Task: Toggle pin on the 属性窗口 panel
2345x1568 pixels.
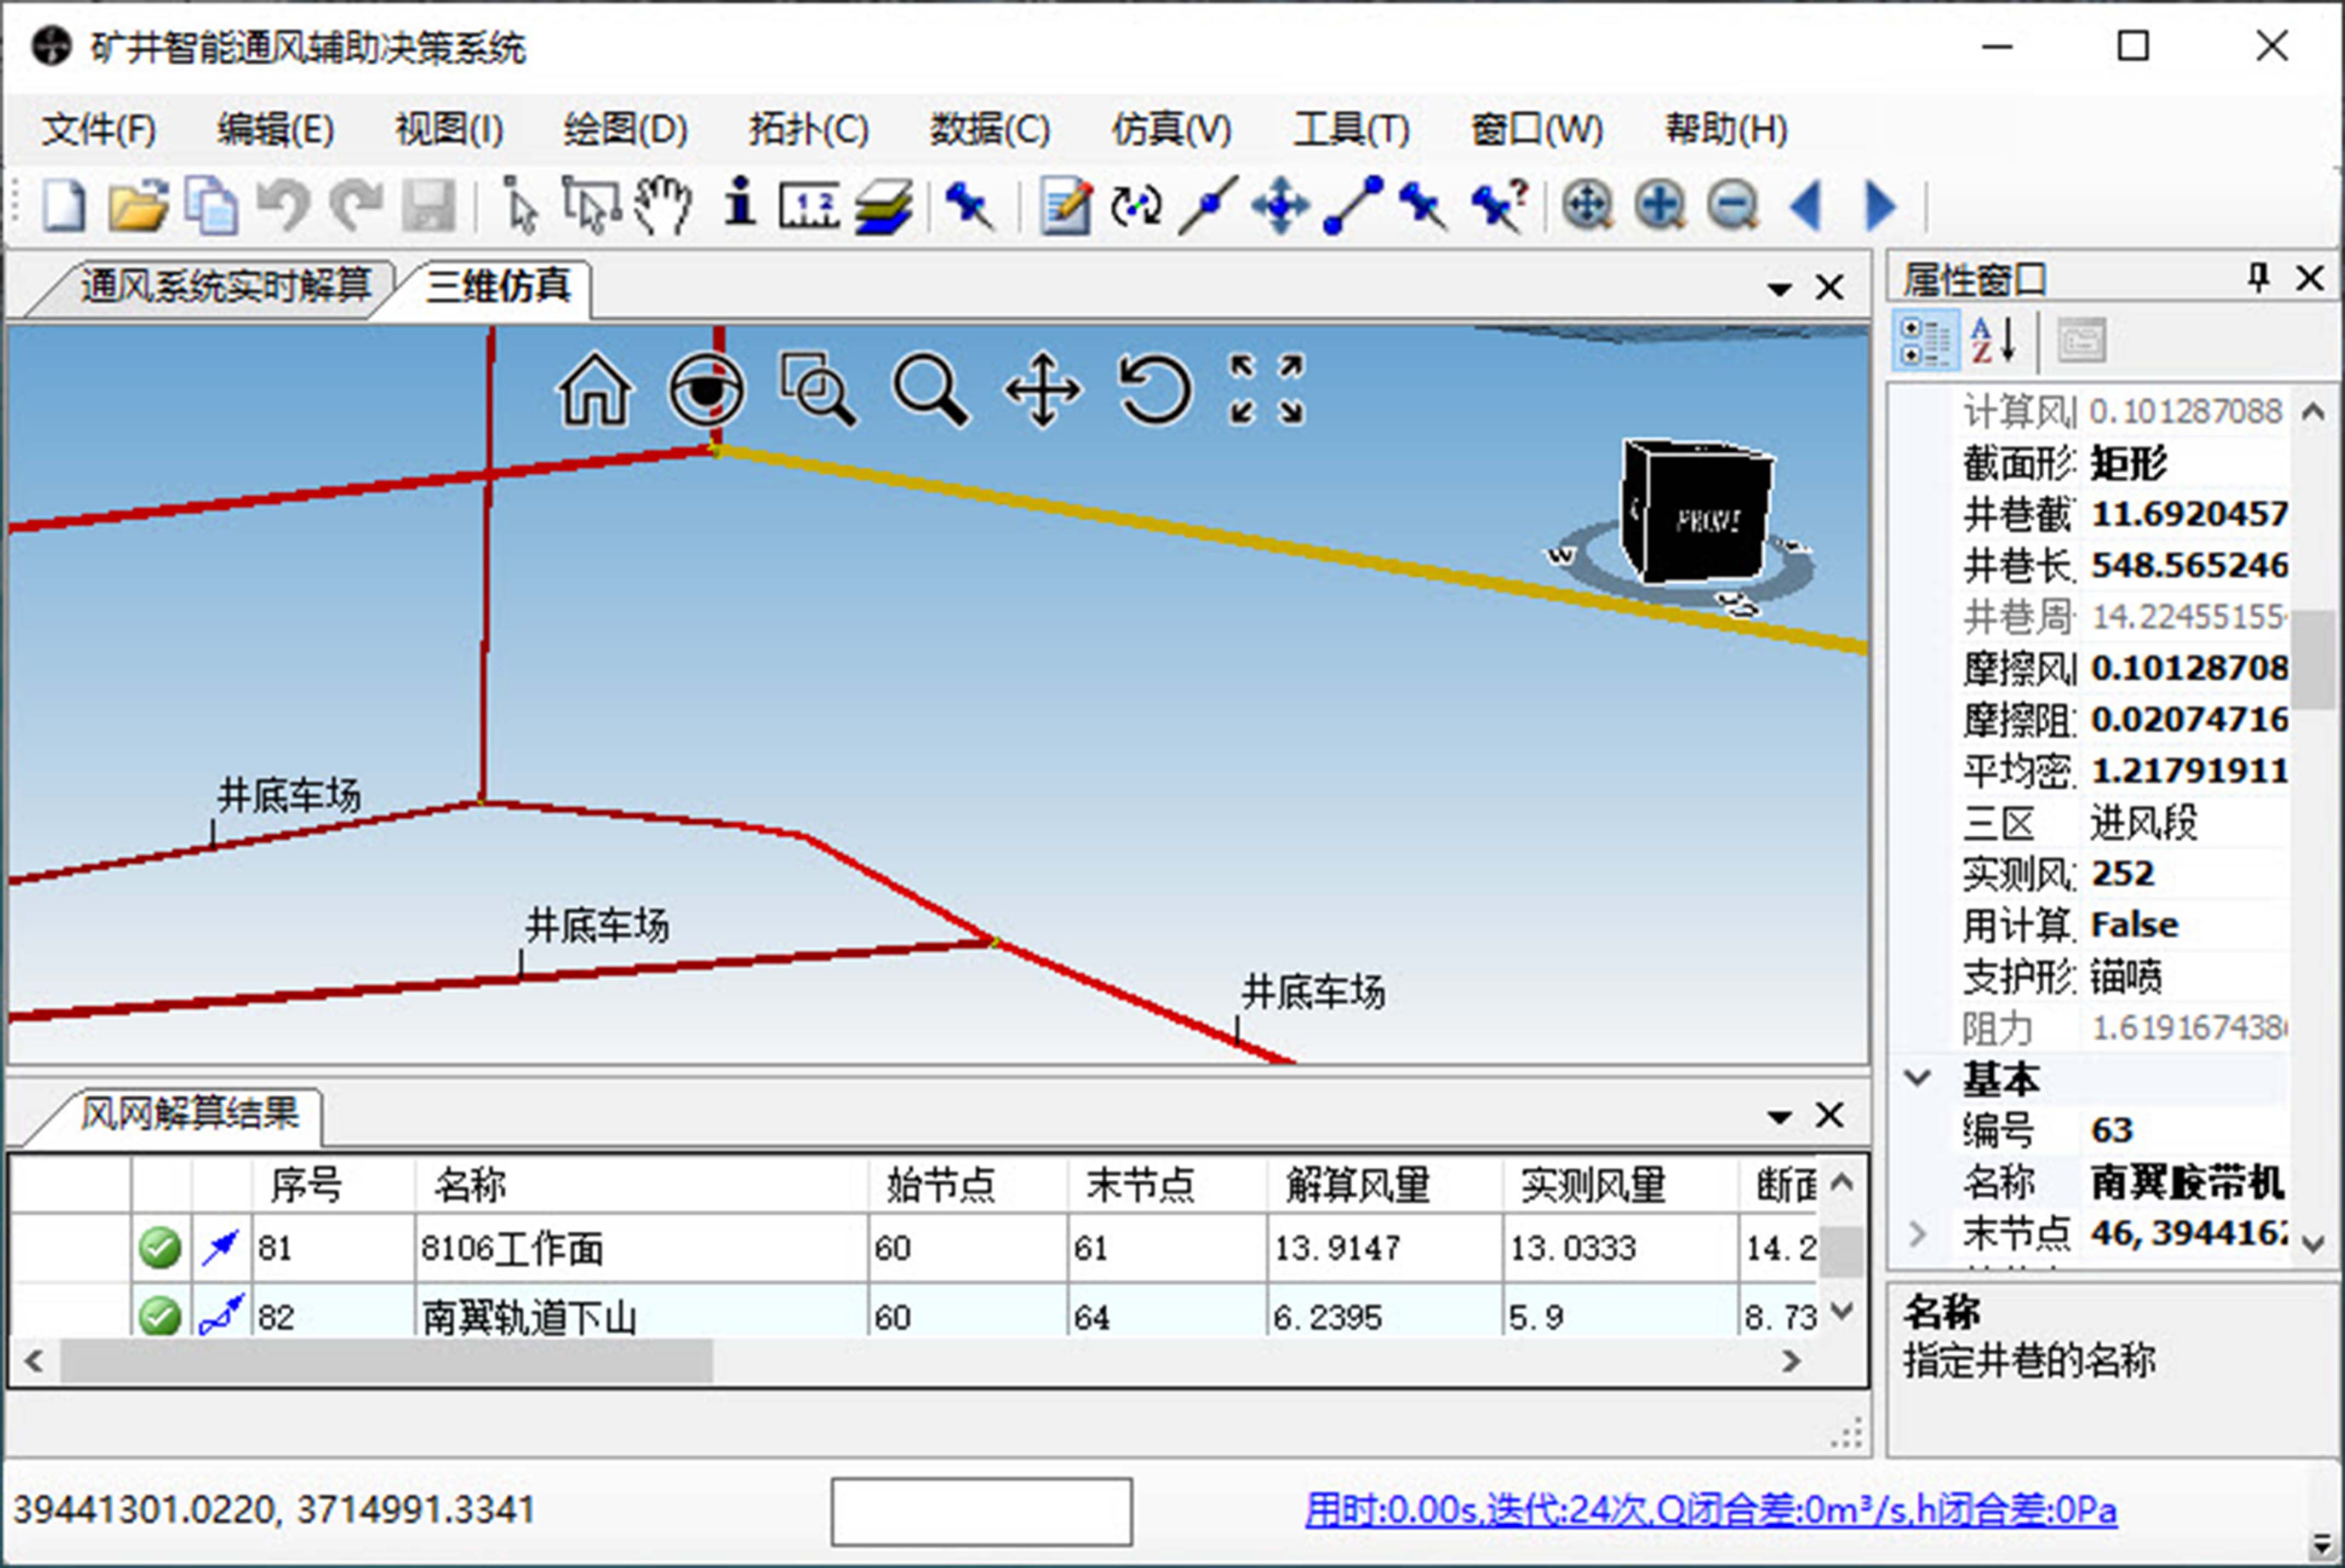Action: coord(2258,277)
